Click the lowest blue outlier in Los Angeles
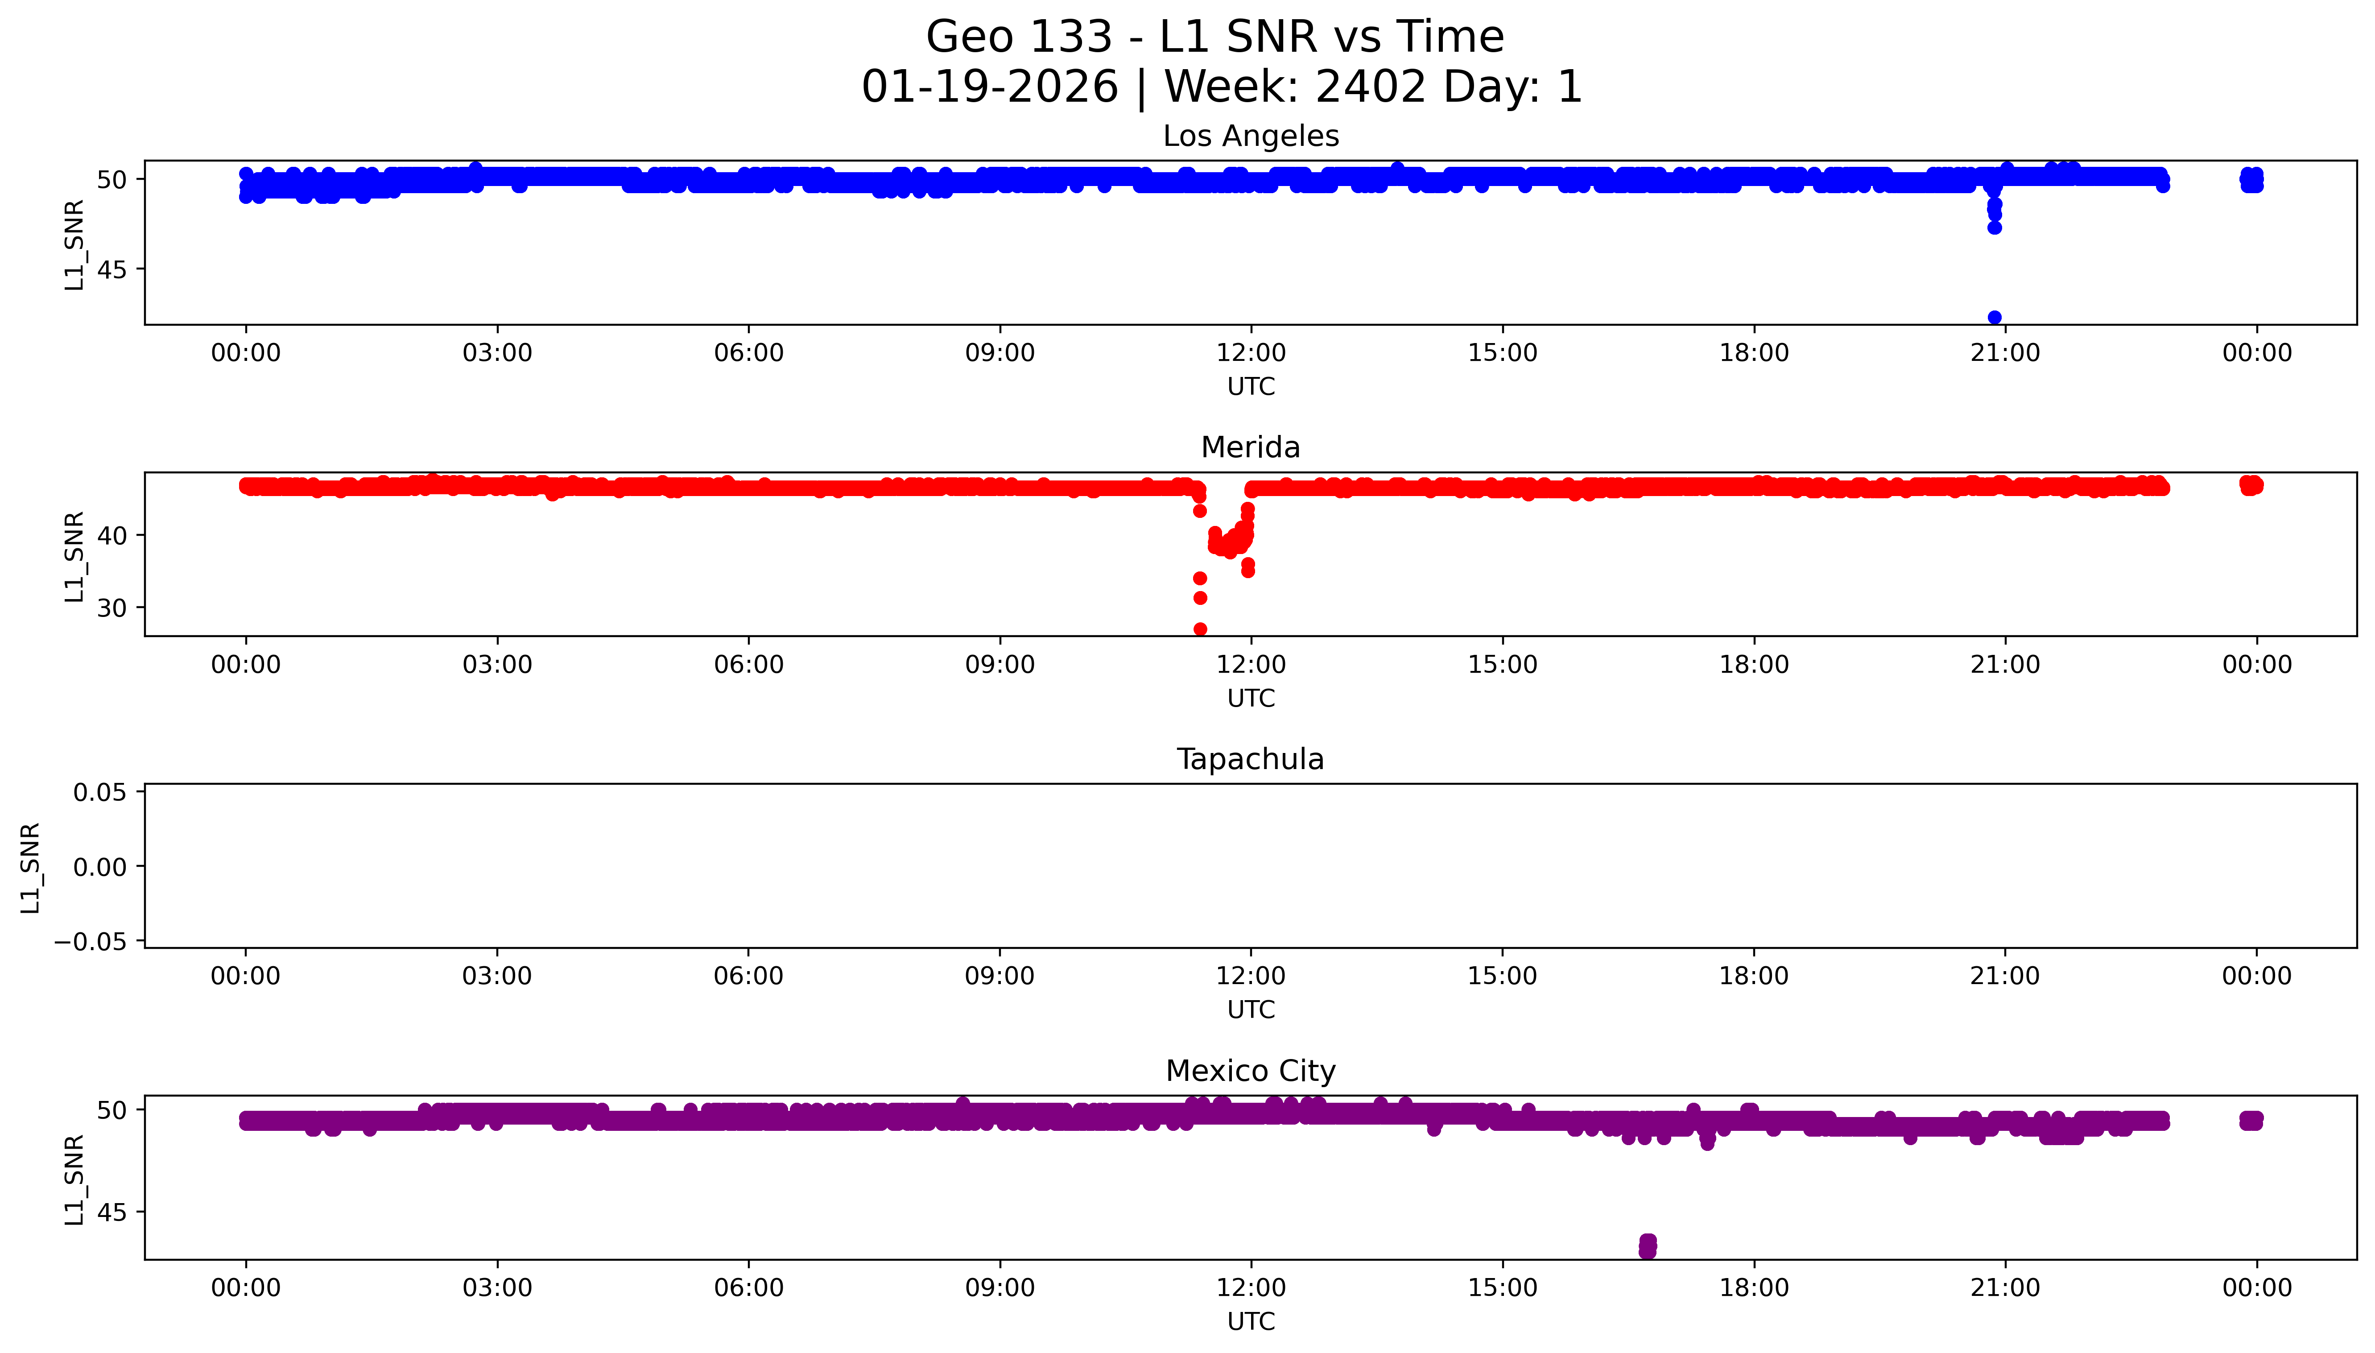2375x1353 pixels. [x=1994, y=318]
